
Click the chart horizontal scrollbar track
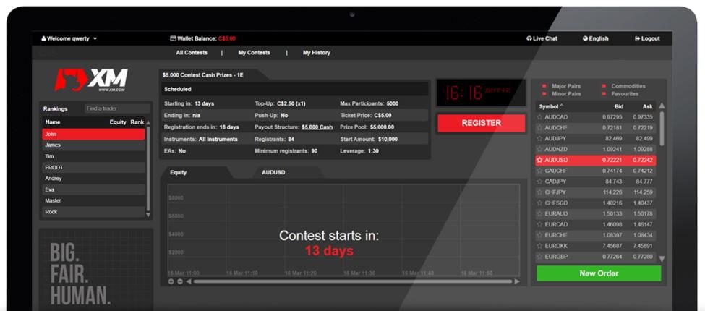point(347,281)
